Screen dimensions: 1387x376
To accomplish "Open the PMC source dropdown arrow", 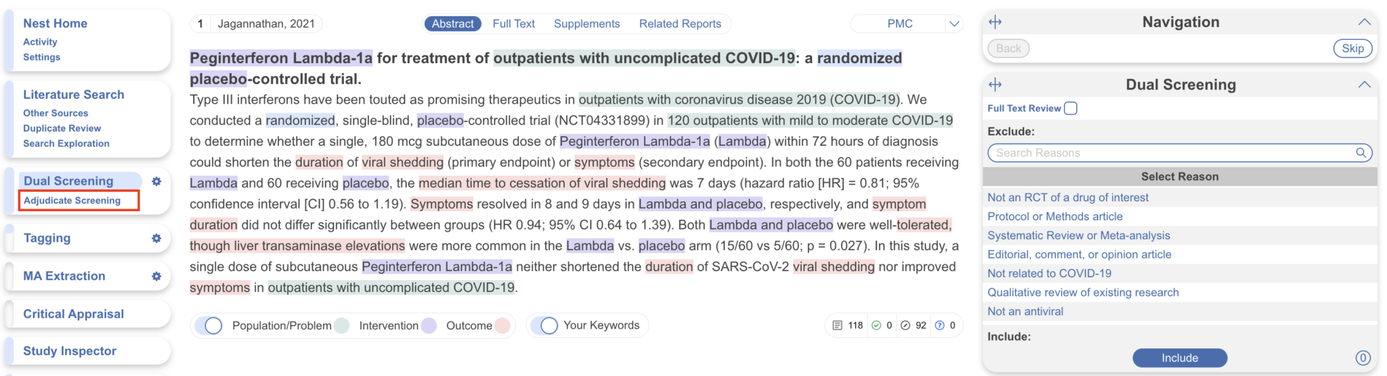I will tap(954, 24).
